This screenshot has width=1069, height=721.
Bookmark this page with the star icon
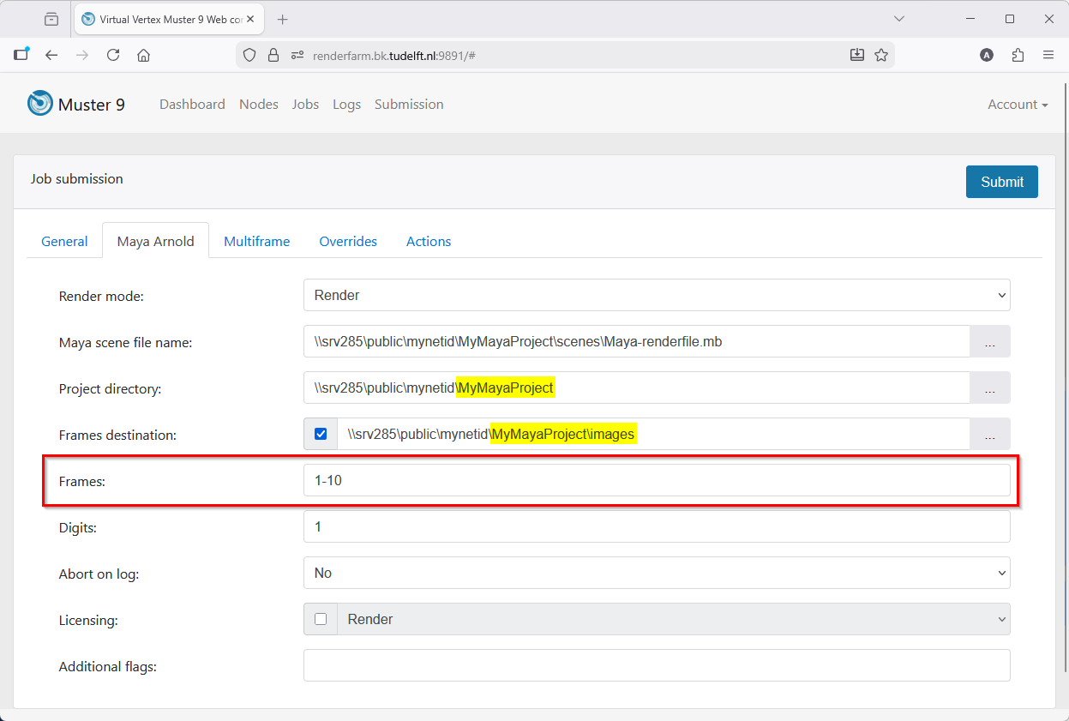(x=880, y=55)
